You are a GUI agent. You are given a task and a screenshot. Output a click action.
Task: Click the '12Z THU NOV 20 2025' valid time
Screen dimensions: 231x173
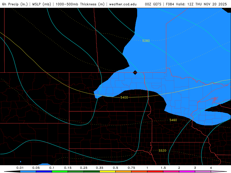pyautogui.click(x=207, y=4)
